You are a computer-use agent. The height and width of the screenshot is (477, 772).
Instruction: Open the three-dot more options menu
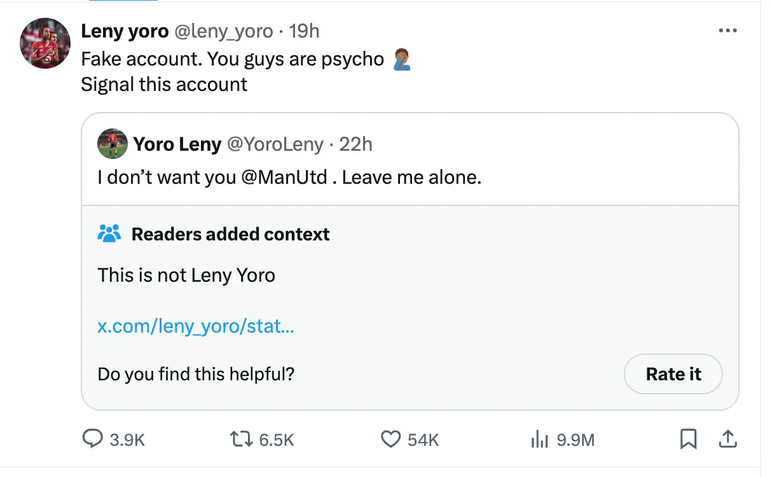click(x=727, y=31)
